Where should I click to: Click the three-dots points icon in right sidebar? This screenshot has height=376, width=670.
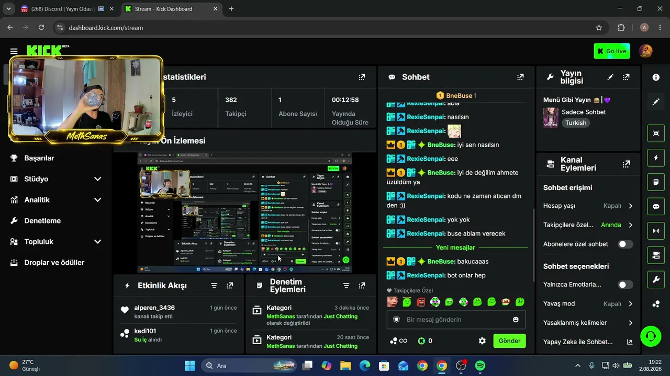tap(656, 304)
